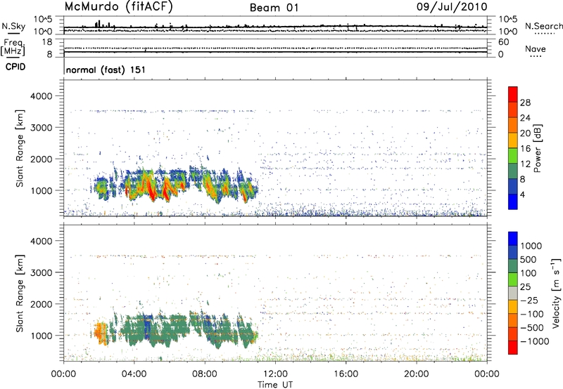Image resolution: width=563 pixels, height=389 pixels.
Task: Select the 16 label on the power scale
Action: tap(525, 149)
